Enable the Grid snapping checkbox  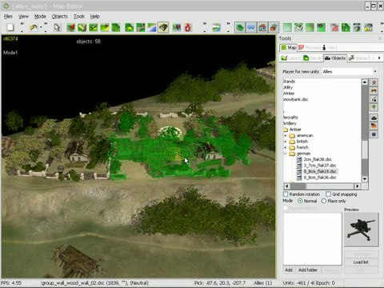(x=329, y=194)
